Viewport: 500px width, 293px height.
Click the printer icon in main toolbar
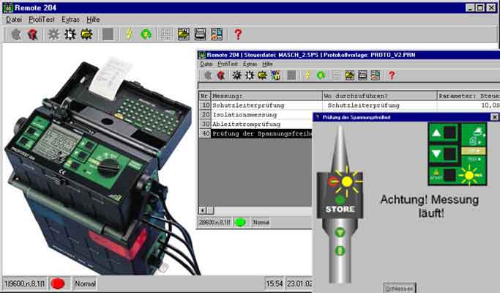(200, 34)
